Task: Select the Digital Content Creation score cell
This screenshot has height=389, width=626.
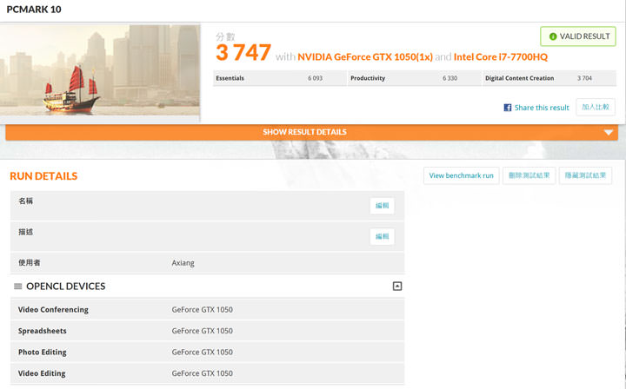Action: (x=549, y=78)
